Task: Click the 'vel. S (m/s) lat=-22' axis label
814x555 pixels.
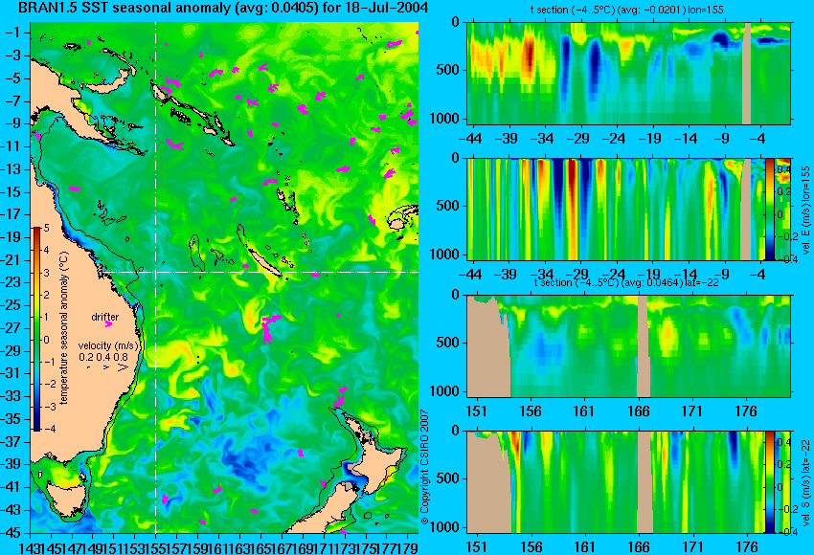Action: (805, 482)
